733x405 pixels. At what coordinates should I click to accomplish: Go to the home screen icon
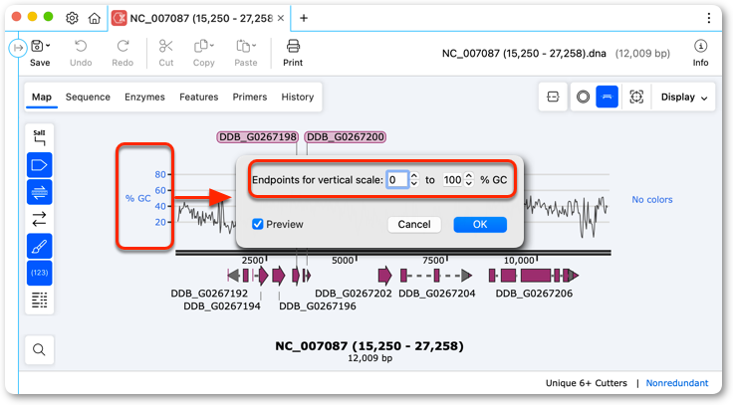tap(95, 18)
